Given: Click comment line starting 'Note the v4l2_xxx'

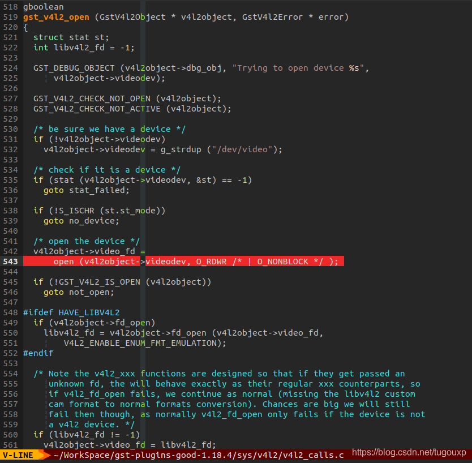Looking at the screenshot, I should (x=219, y=374).
